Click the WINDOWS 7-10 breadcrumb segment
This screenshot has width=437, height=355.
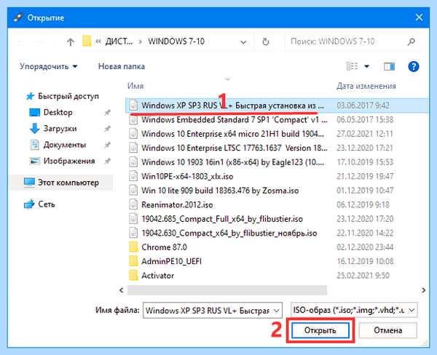176,41
